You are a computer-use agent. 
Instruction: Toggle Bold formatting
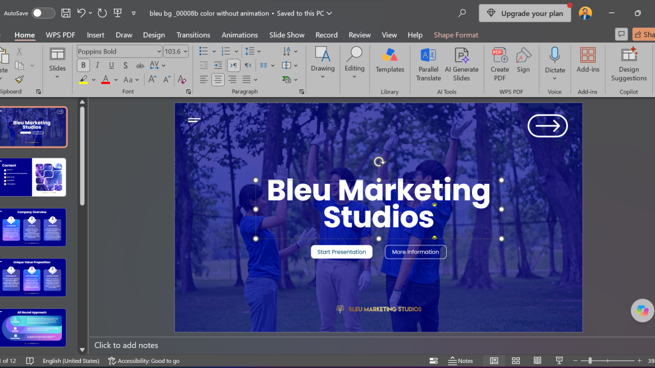83,65
